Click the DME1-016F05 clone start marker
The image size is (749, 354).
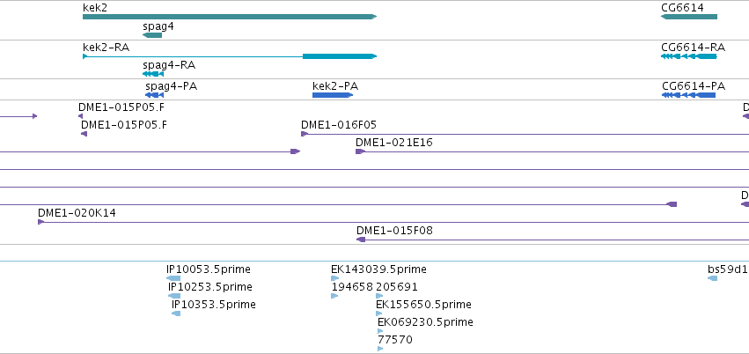[305, 134]
